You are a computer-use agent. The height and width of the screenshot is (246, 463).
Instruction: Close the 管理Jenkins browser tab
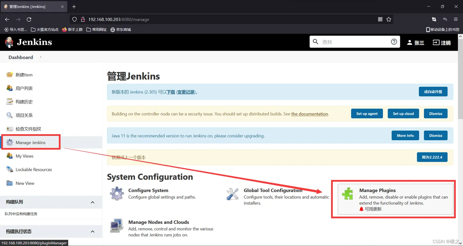62,7
